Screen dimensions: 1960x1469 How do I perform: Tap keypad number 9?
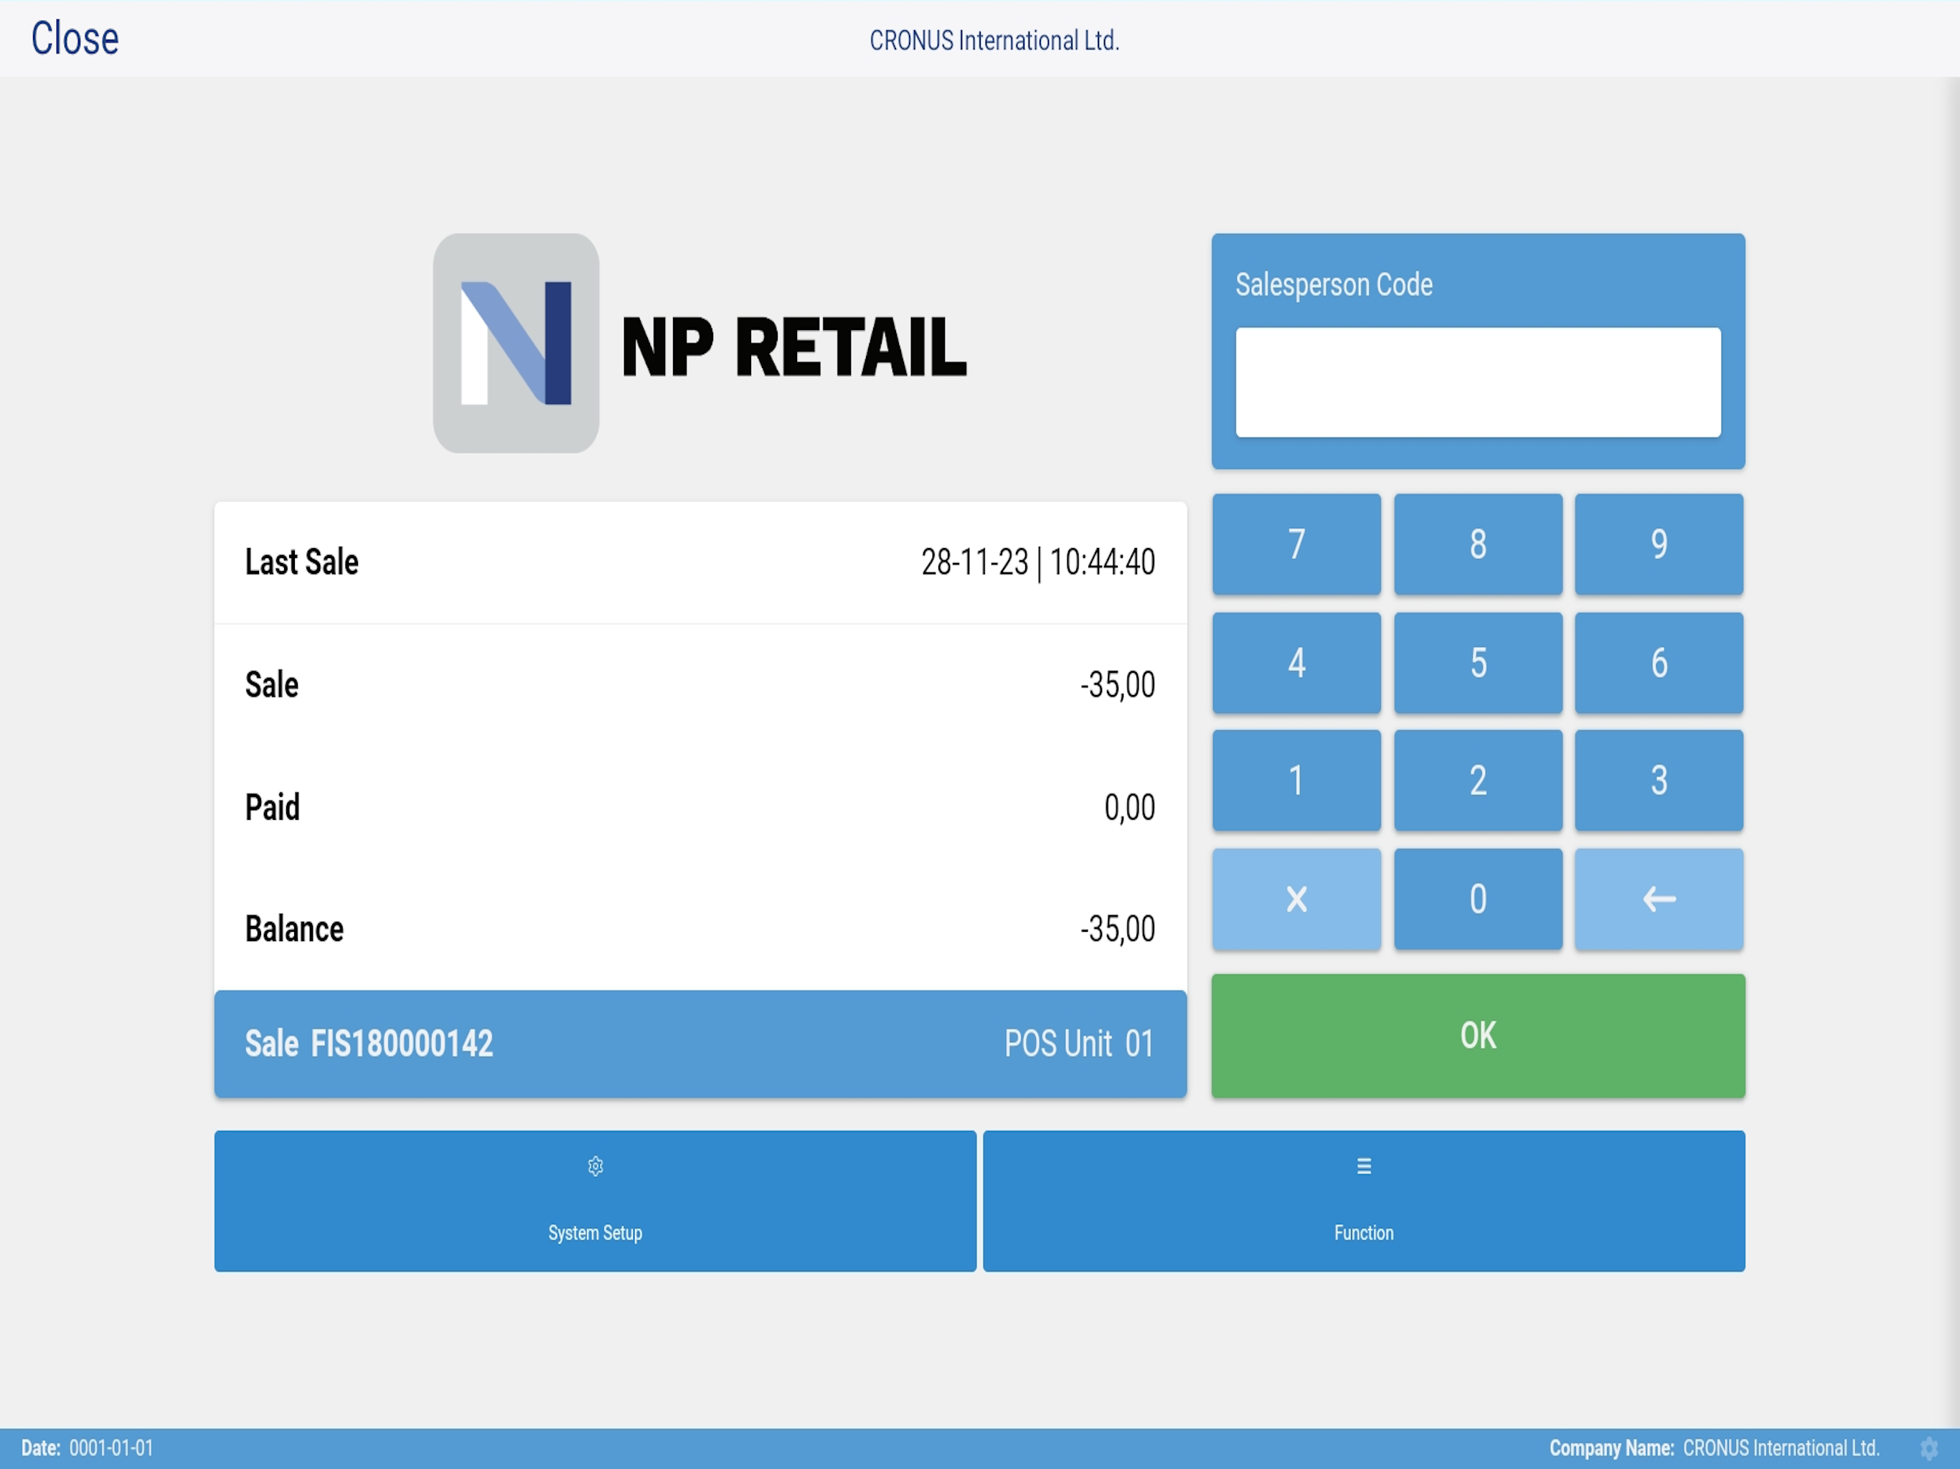point(1659,544)
